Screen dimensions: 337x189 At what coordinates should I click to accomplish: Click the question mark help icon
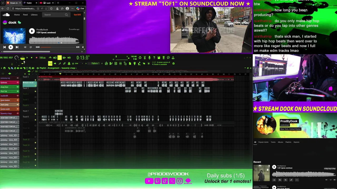[x=154, y=58]
